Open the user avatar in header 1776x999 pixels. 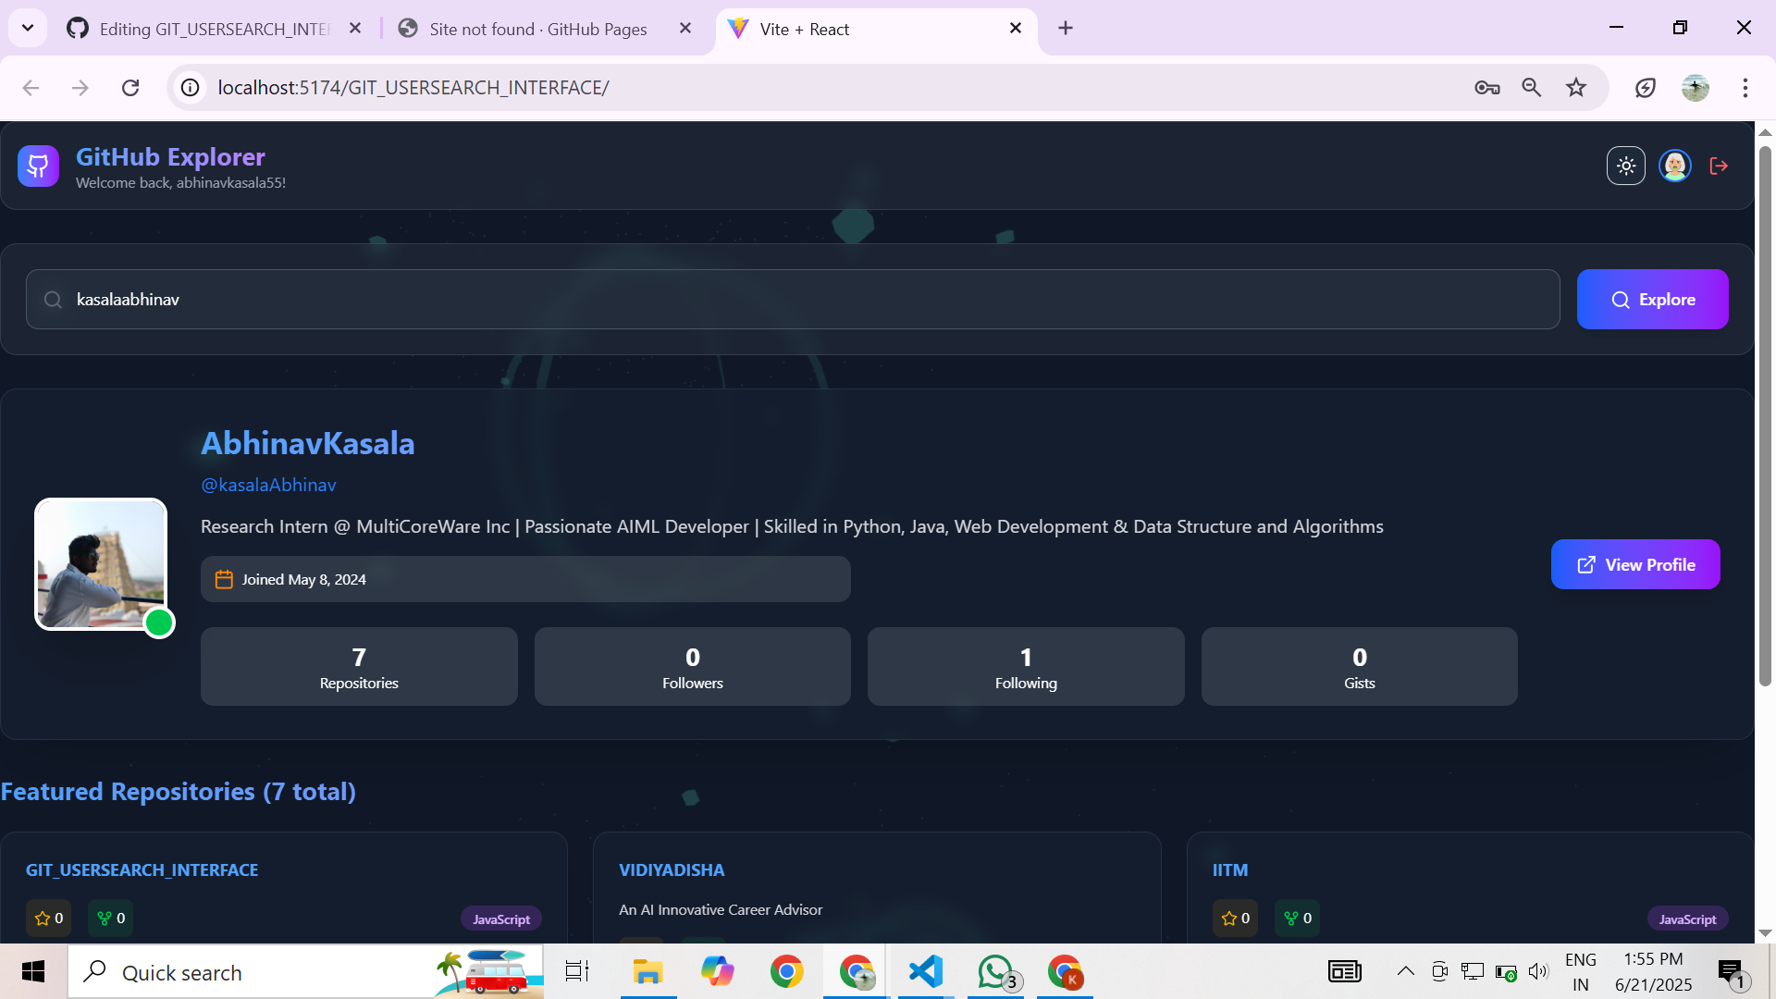click(1675, 166)
